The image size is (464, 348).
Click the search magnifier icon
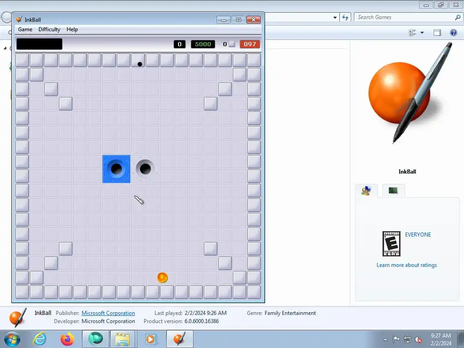pos(458,17)
